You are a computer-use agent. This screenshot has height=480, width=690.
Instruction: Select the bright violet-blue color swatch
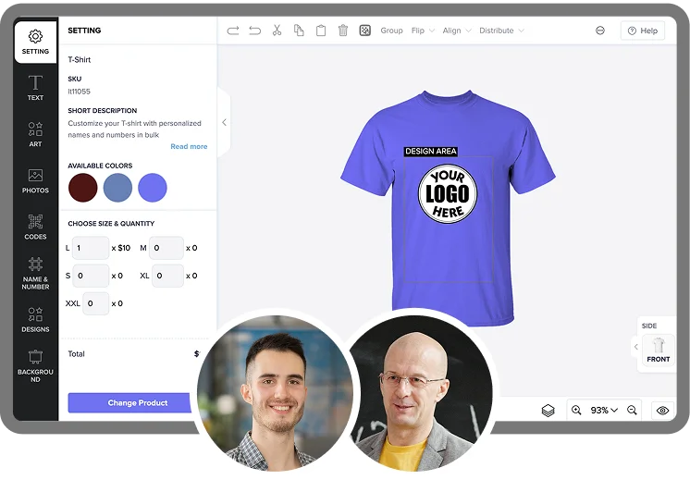153,188
